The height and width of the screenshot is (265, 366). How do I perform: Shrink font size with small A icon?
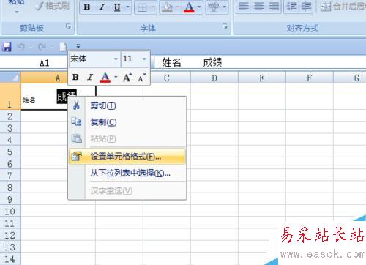click(142, 78)
